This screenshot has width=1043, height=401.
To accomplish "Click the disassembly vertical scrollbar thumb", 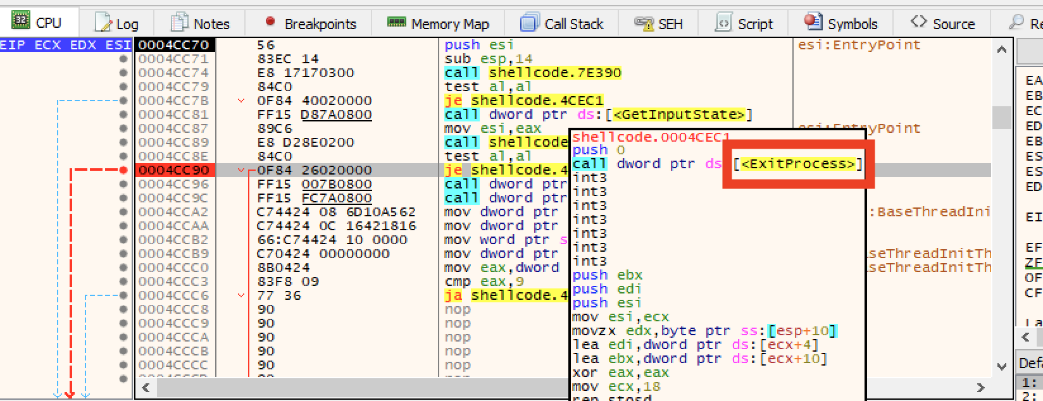I will point(1001,116).
